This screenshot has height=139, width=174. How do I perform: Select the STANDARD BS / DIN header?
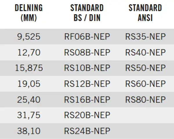(x=87, y=13)
